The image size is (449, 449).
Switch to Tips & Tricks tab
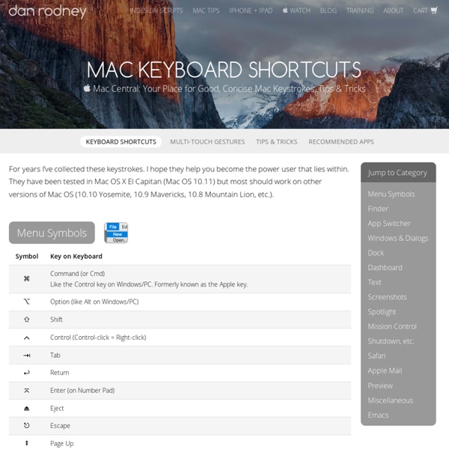[277, 141]
